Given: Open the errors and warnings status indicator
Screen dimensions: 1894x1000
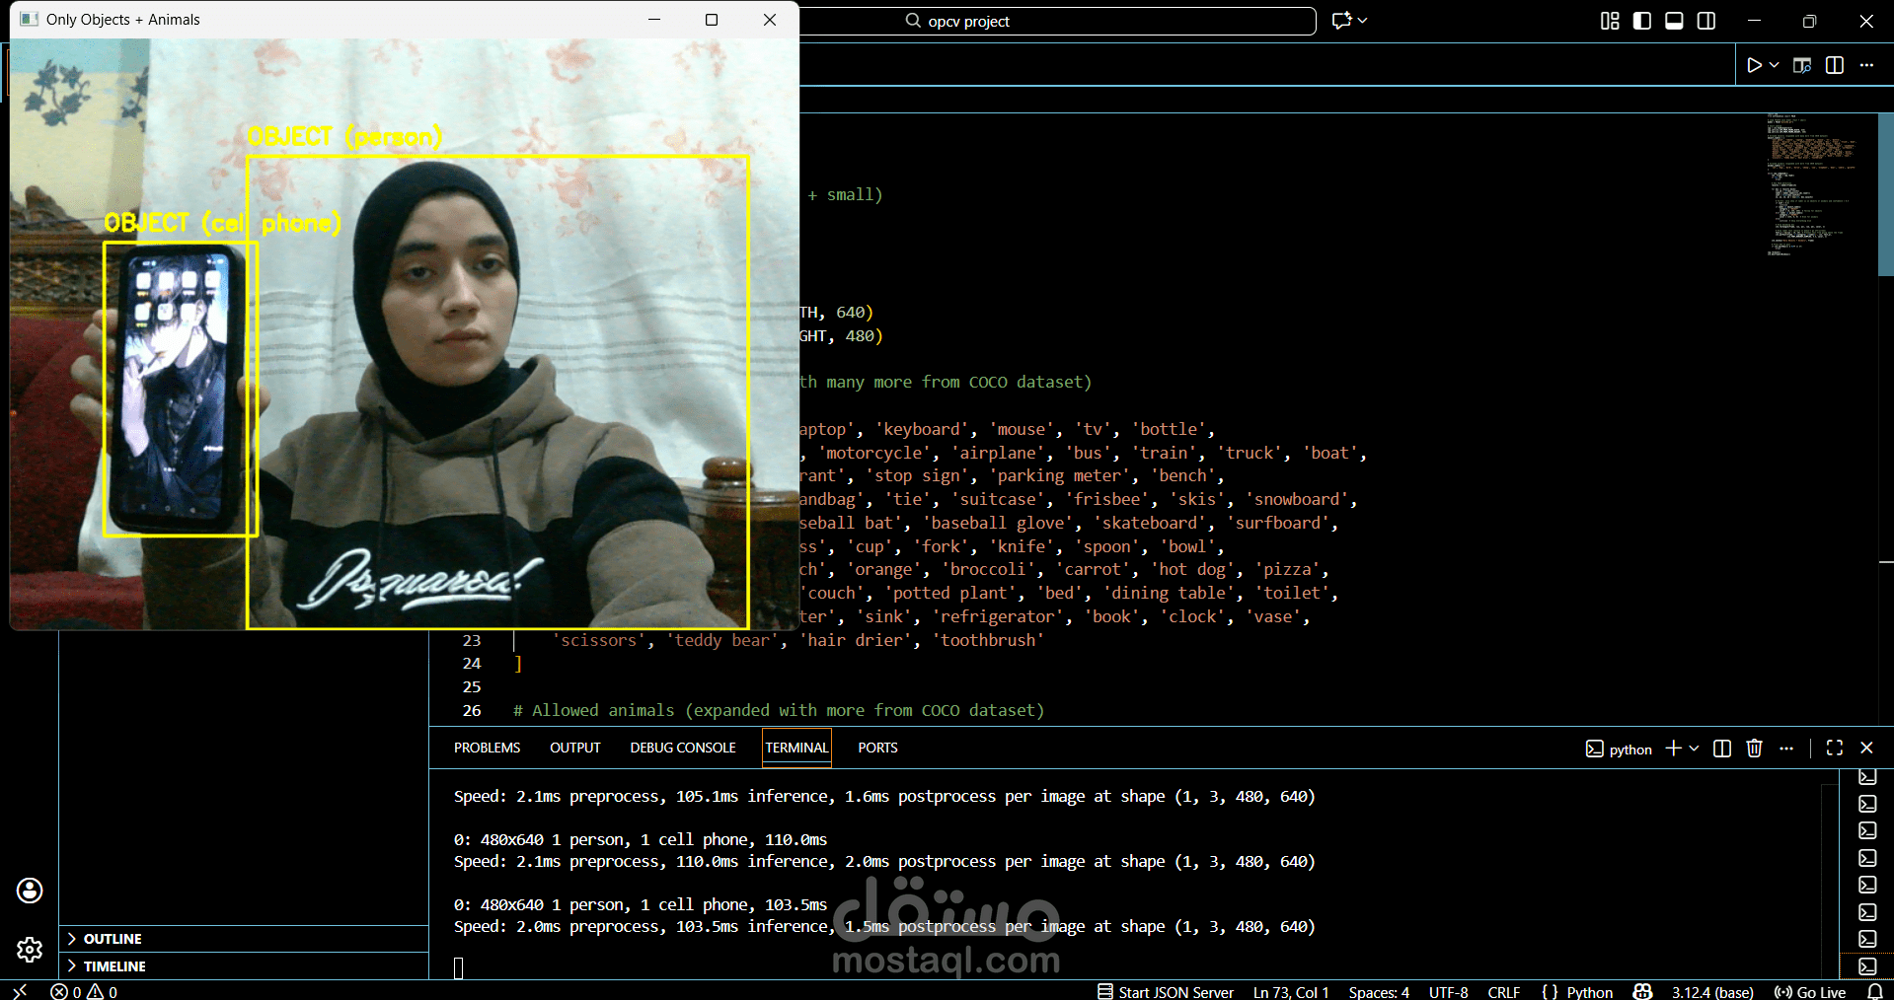Looking at the screenshot, I should pyautogui.click(x=84, y=991).
